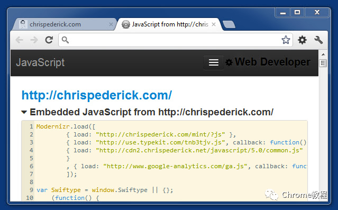338x210 pixels.
Task: Click the JavaScript navbar heading
Action: click(40, 62)
